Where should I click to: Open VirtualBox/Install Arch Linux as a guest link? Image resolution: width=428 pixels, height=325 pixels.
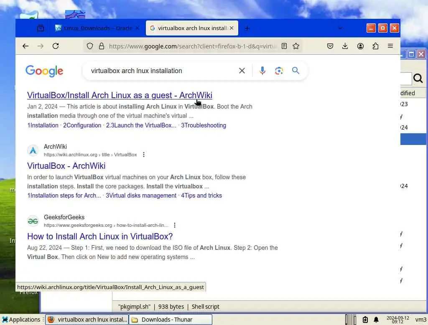120,95
